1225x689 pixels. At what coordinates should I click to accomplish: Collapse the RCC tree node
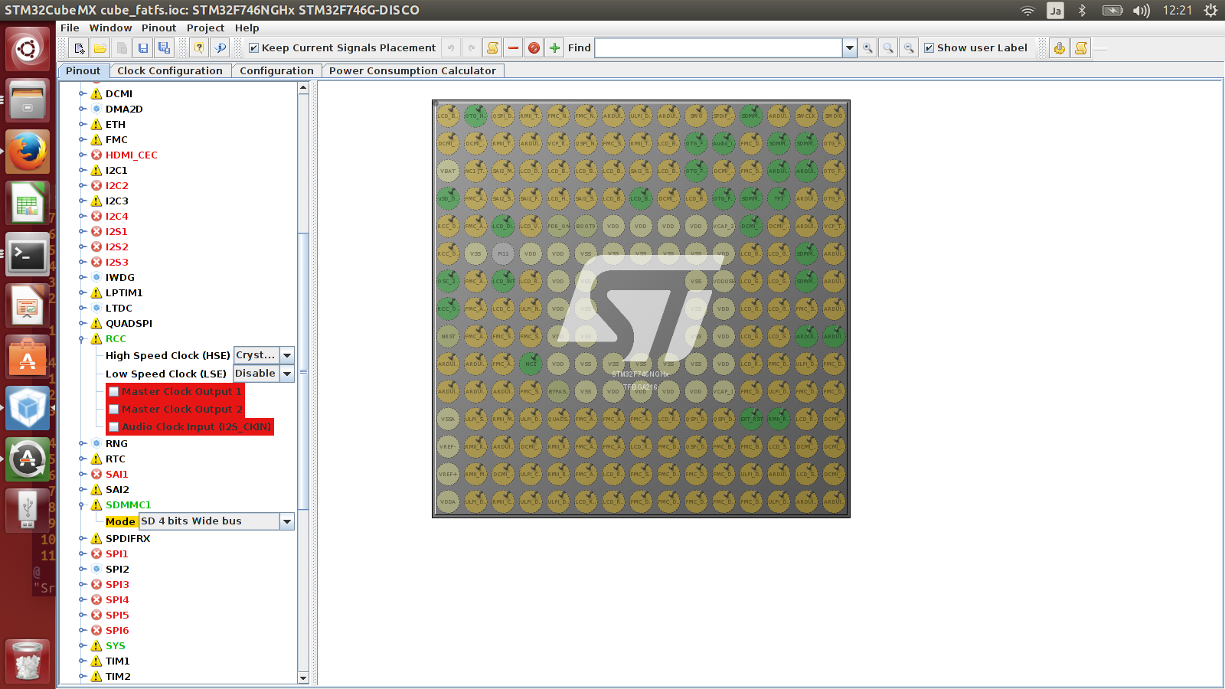(82, 339)
